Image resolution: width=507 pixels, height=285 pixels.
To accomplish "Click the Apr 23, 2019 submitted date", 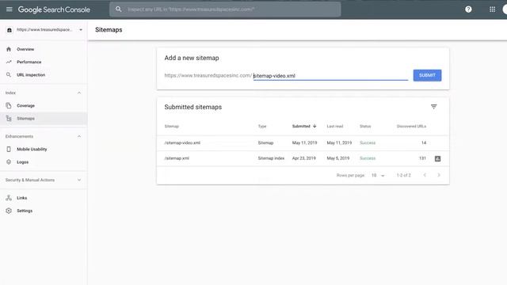I will [303, 158].
